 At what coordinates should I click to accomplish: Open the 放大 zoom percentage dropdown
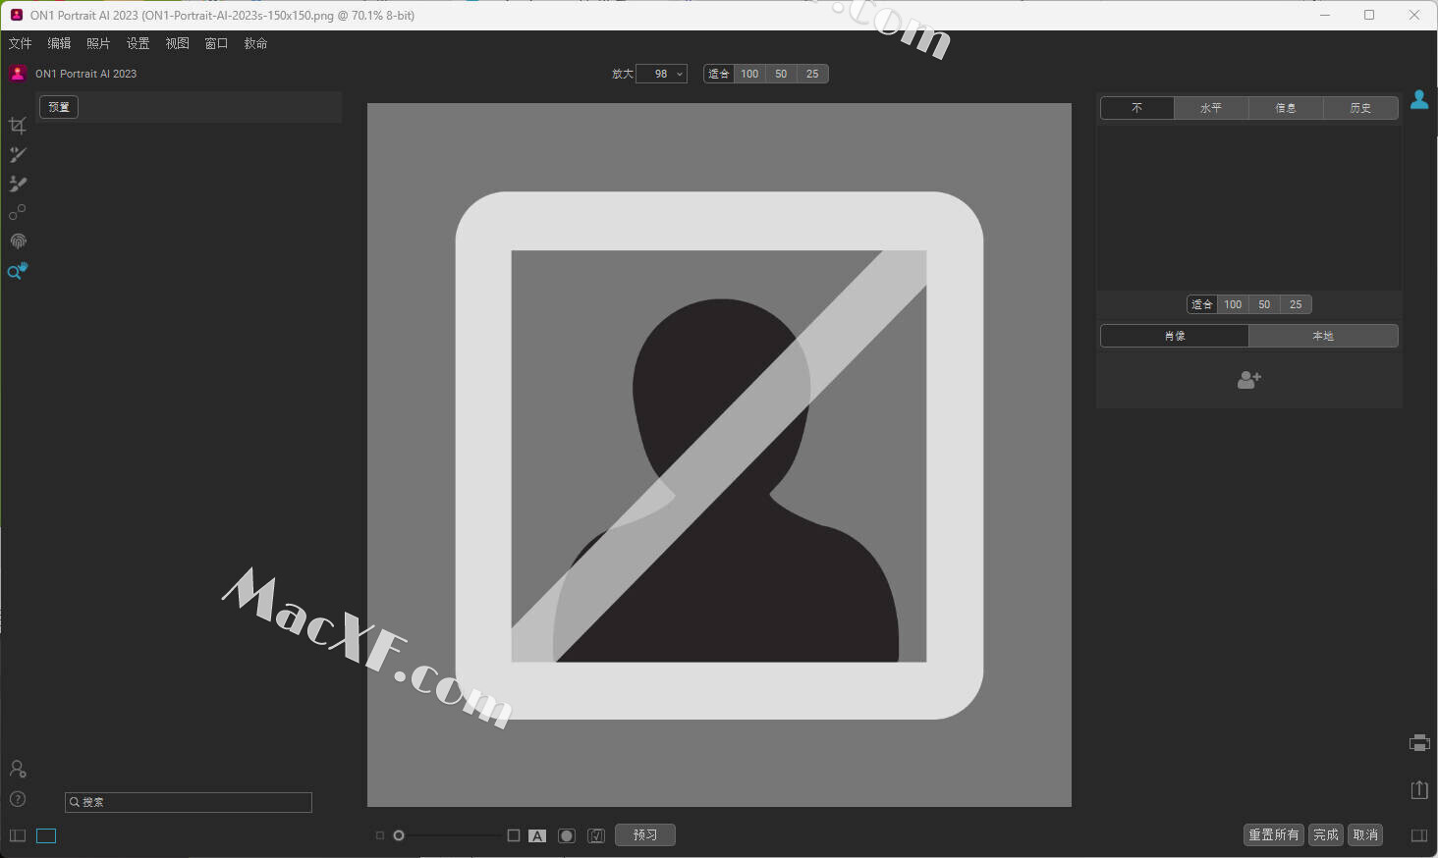[x=661, y=74]
